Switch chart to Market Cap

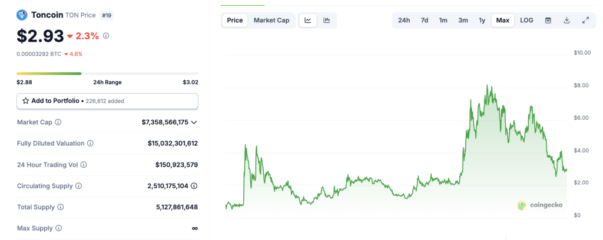pos(271,21)
